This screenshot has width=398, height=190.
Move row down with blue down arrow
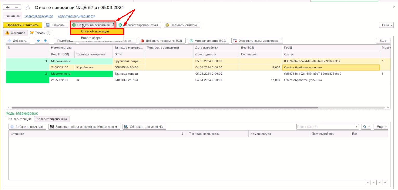[x=45, y=41]
